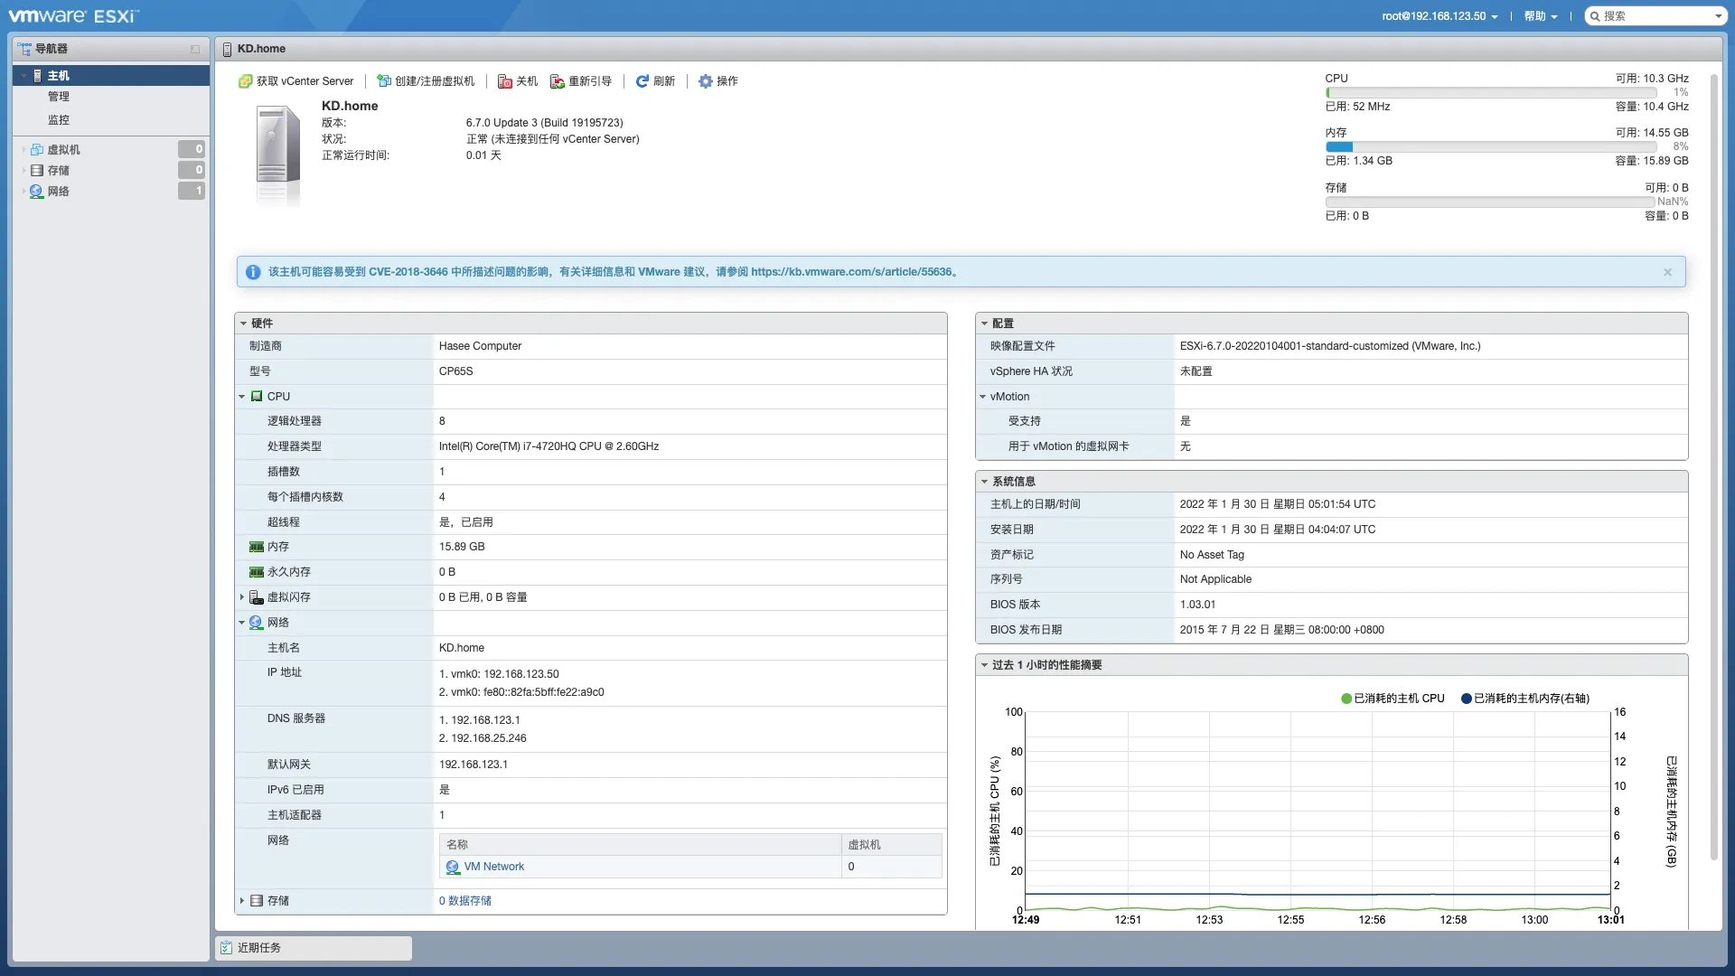Click the search magnifier icon
Image resolution: width=1735 pixels, height=976 pixels.
point(1596,16)
